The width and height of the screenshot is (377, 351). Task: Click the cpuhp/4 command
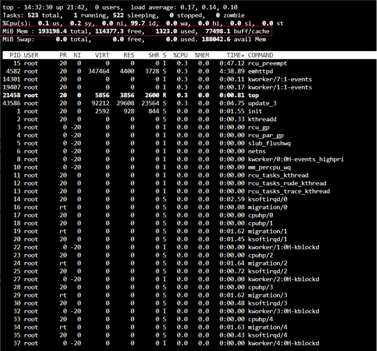point(261,319)
